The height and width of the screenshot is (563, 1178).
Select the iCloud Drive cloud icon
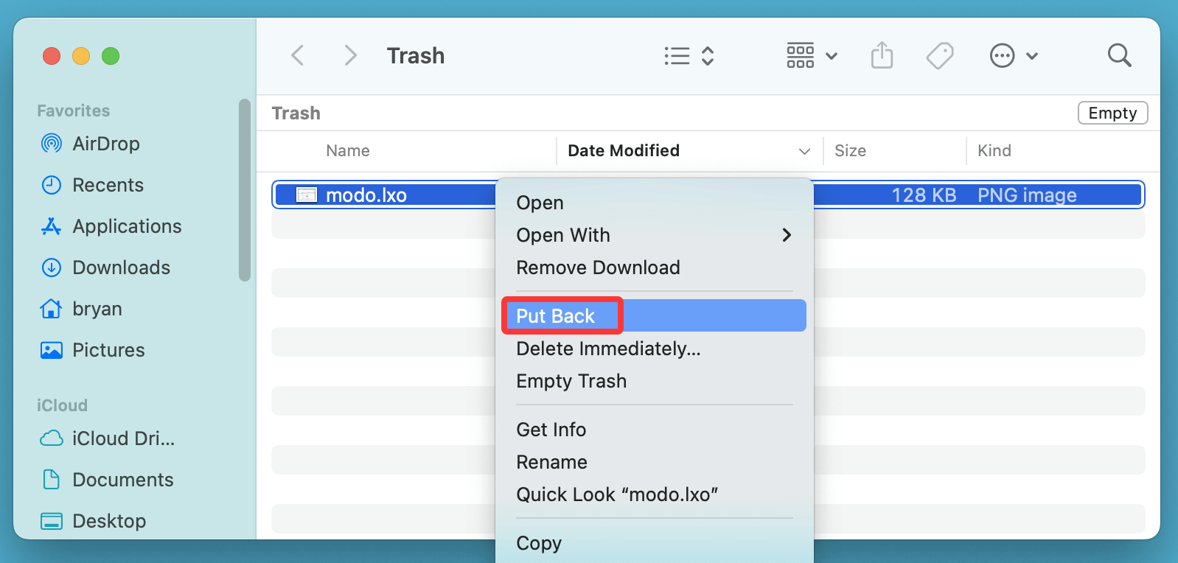click(52, 438)
